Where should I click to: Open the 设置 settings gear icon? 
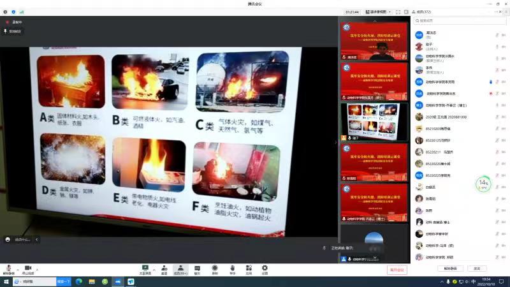point(265,268)
